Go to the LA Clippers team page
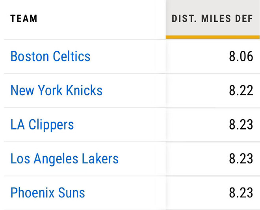The image size is (260, 210). pos(42,125)
